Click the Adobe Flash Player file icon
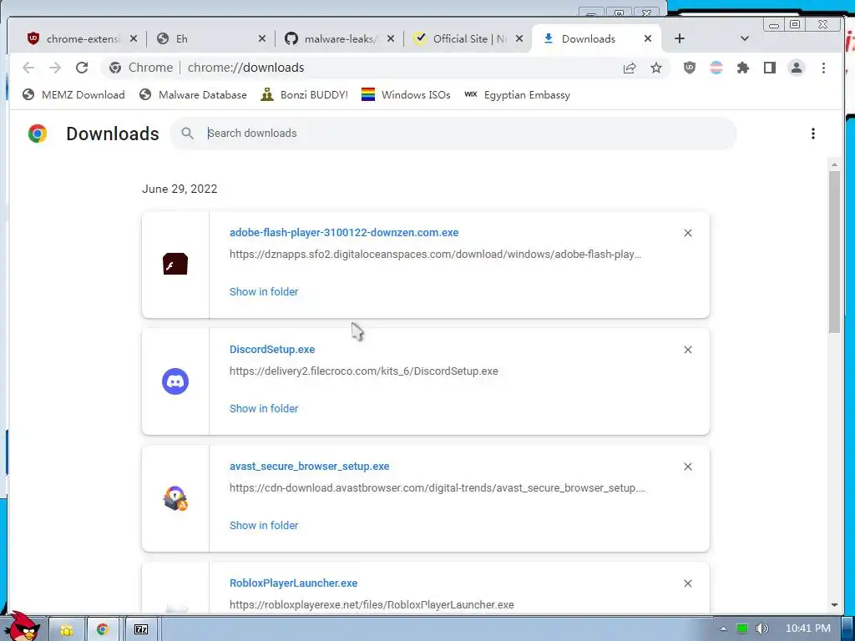The image size is (855, 641). pos(175,265)
